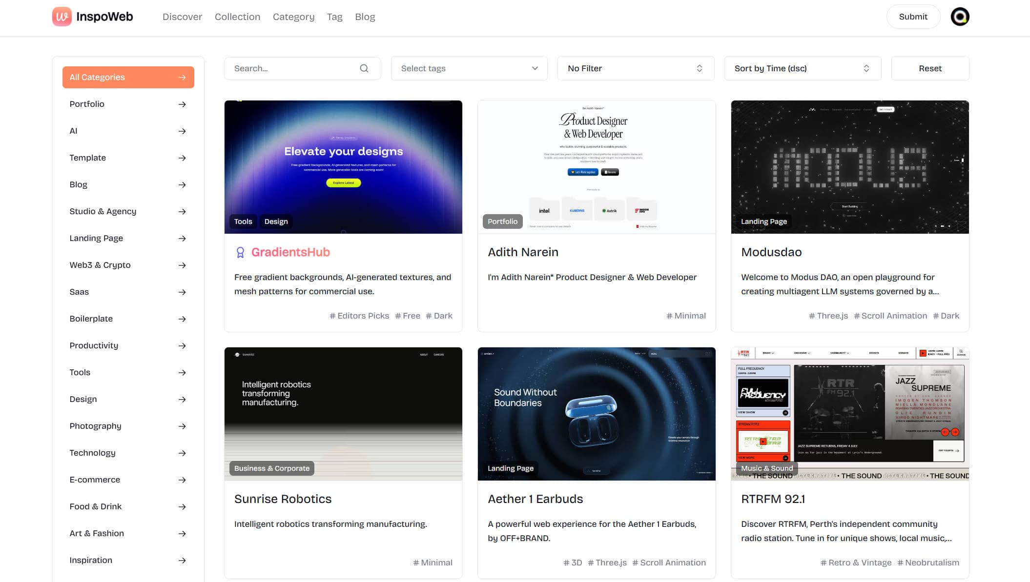The image size is (1030, 582).
Task: Select the Discover menu item
Action: pyautogui.click(x=182, y=17)
